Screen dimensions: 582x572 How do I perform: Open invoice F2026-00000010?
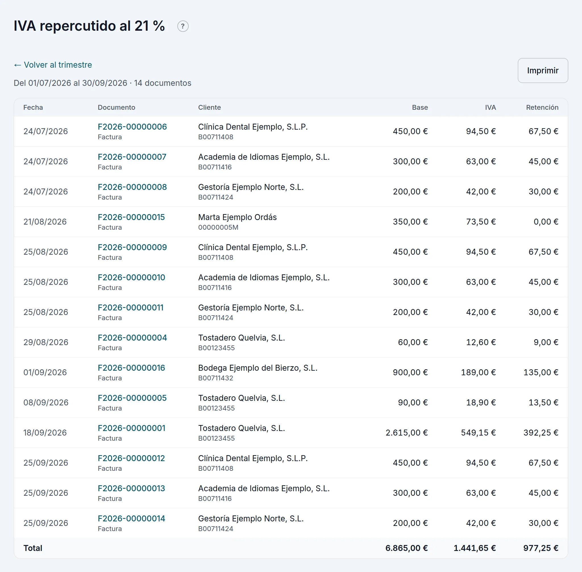coord(131,277)
